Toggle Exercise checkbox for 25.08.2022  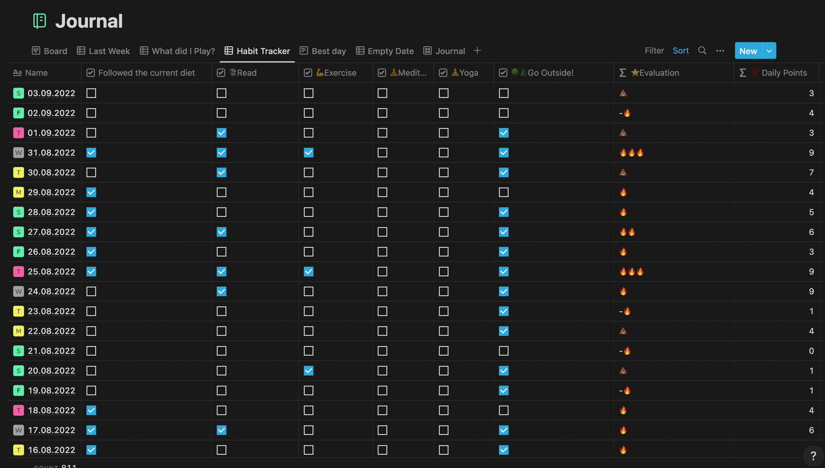309,271
